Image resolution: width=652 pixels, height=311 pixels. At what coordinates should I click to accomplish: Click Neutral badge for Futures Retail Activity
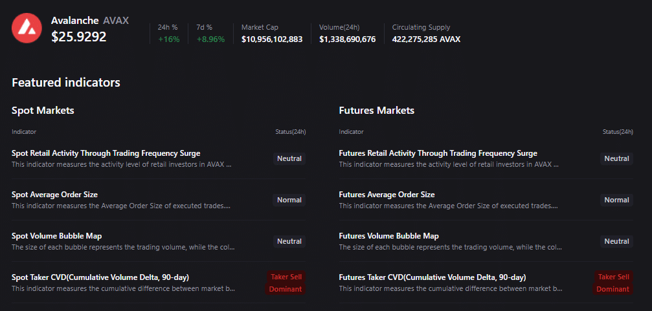tap(616, 158)
